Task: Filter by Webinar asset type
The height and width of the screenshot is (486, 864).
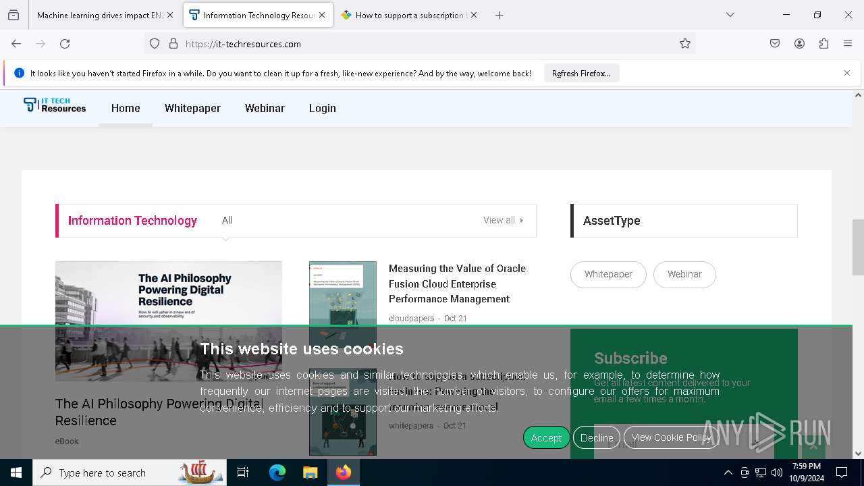Action: [684, 274]
